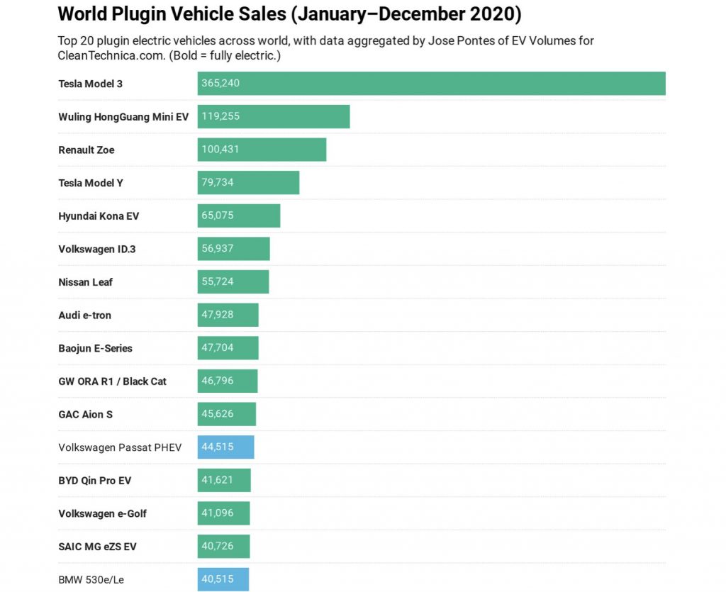This screenshot has width=726, height=592.
Task: Select the value 44,515
Action: point(217,447)
